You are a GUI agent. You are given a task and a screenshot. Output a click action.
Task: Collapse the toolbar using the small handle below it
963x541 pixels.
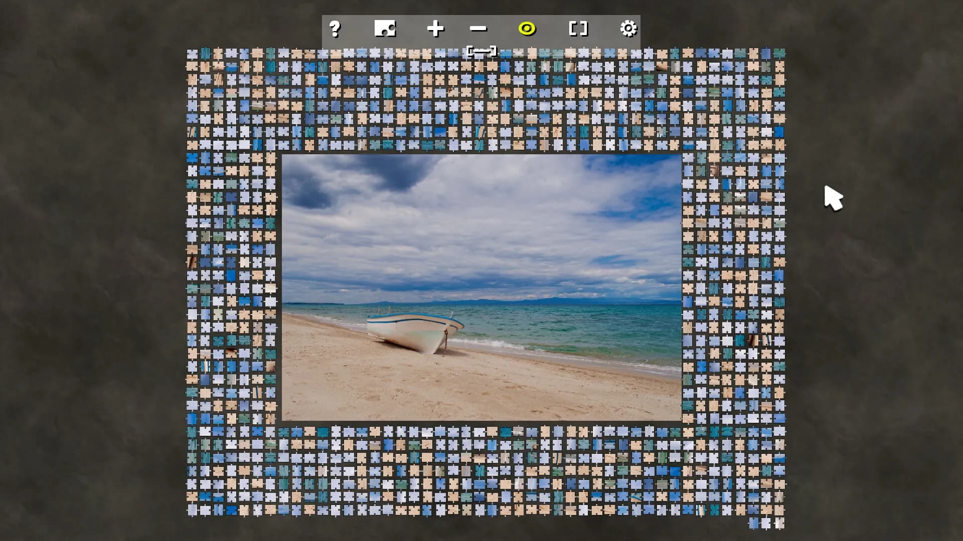click(481, 50)
